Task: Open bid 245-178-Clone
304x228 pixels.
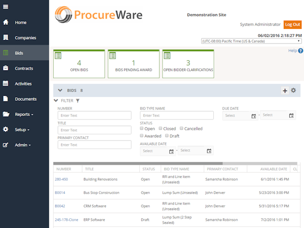Action: coord(66,220)
